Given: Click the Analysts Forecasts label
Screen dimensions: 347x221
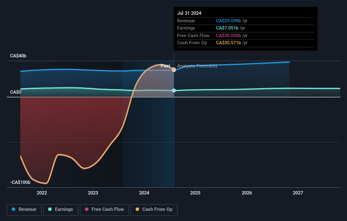Looking at the screenshot, I should point(197,66).
